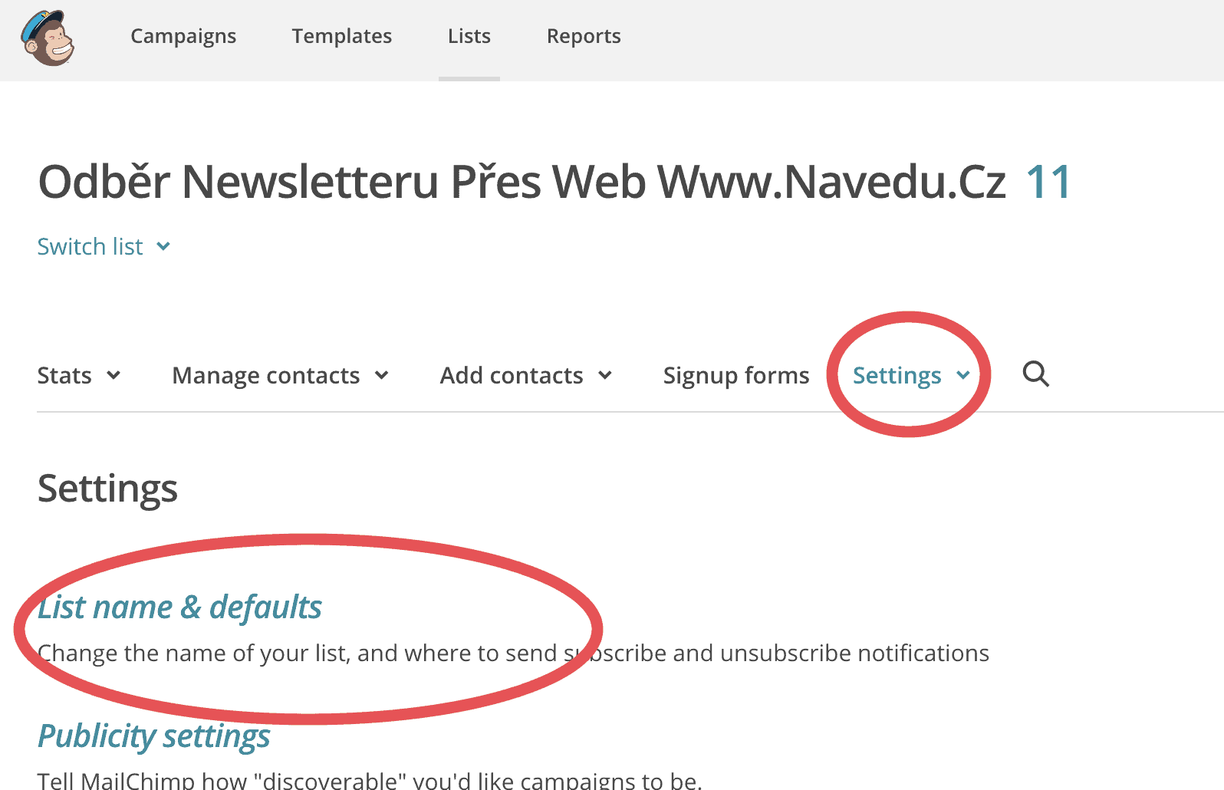Screen dimensions: 1224x790
Task: Open List name & defaults link
Action: 180,607
